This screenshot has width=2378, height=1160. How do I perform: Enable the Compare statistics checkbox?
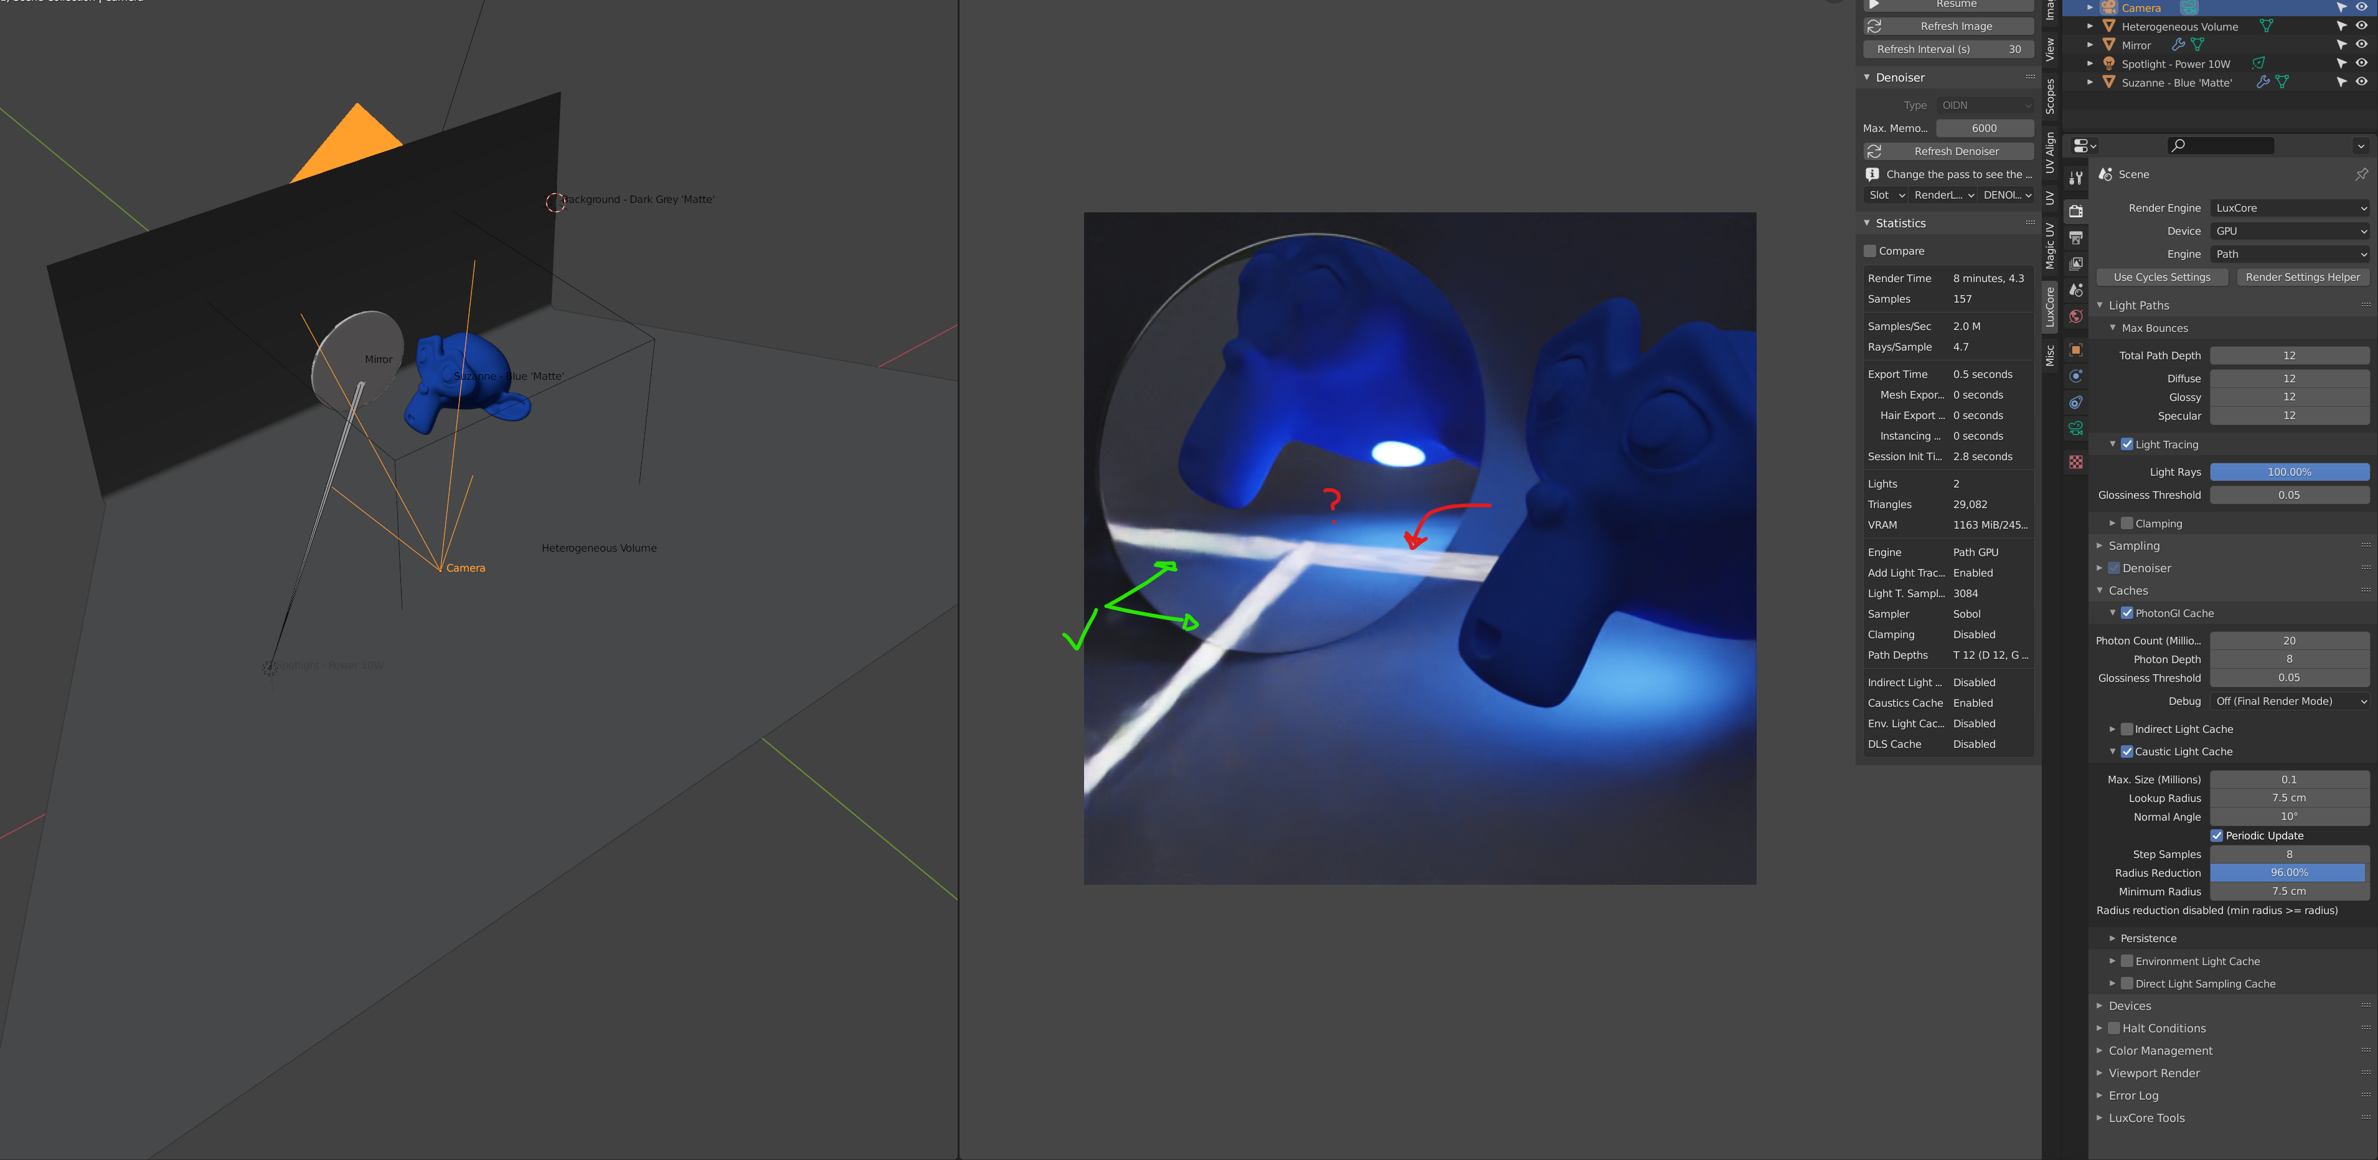pos(1869,251)
